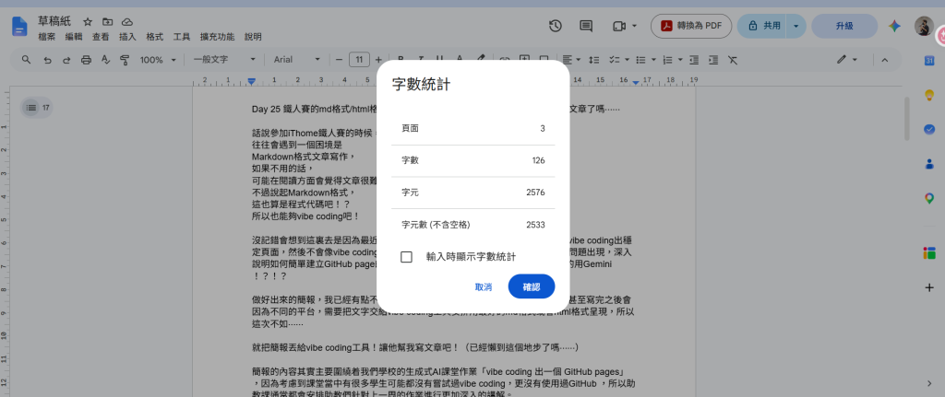
Task: Click 取消 in the word count dialog
Action: tap(484, 286)
